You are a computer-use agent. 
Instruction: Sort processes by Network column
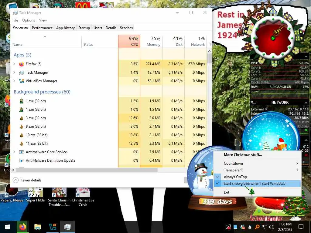click(196, 41)
